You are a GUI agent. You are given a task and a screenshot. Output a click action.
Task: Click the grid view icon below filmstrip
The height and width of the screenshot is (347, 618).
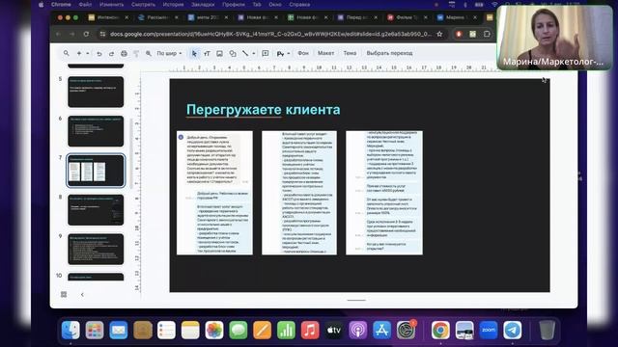pos(64,294)
